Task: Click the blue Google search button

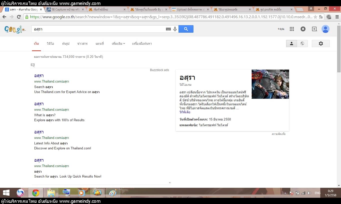Action: click(186, 29)
